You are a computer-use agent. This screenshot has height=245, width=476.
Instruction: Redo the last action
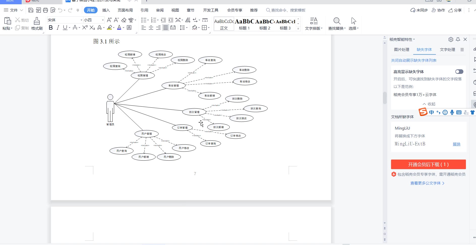pos(70,10)
